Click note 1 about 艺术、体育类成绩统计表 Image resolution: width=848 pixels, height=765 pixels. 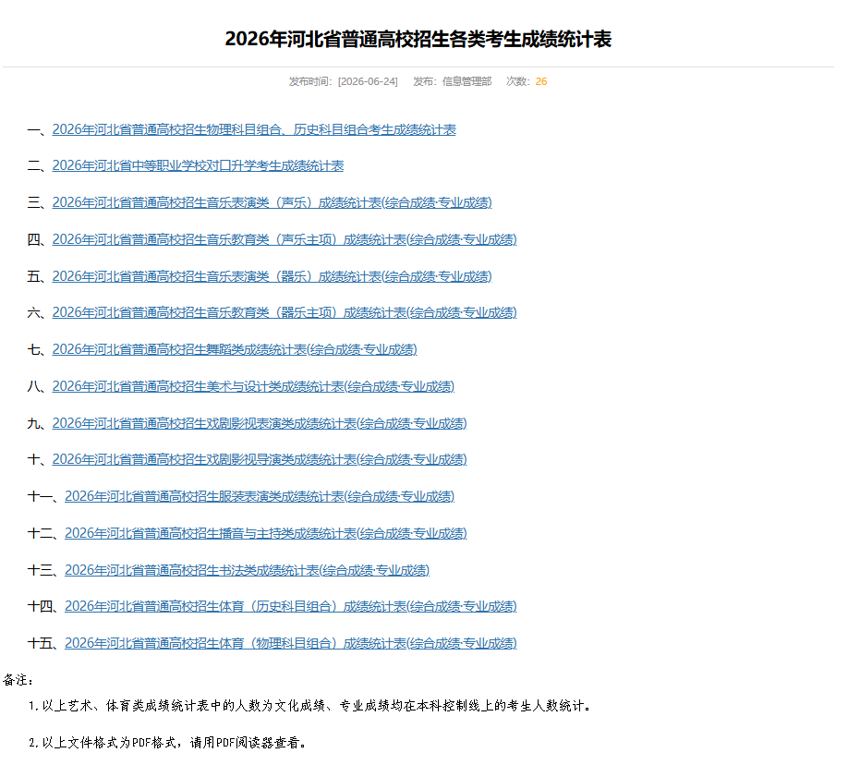click(x=309, y=706)
